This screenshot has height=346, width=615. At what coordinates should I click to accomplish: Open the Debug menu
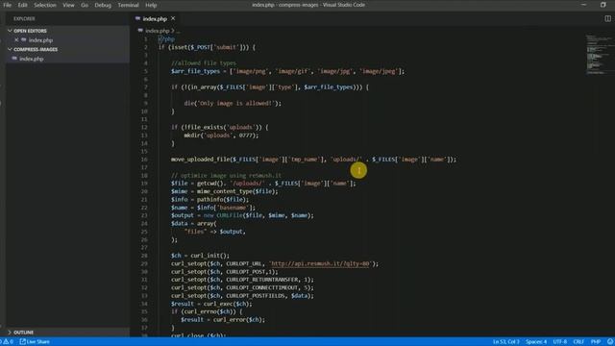(x=103, y=5)
